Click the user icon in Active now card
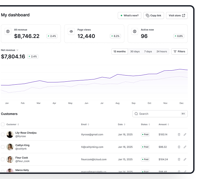The image size is (201, 179). (135, 31)
